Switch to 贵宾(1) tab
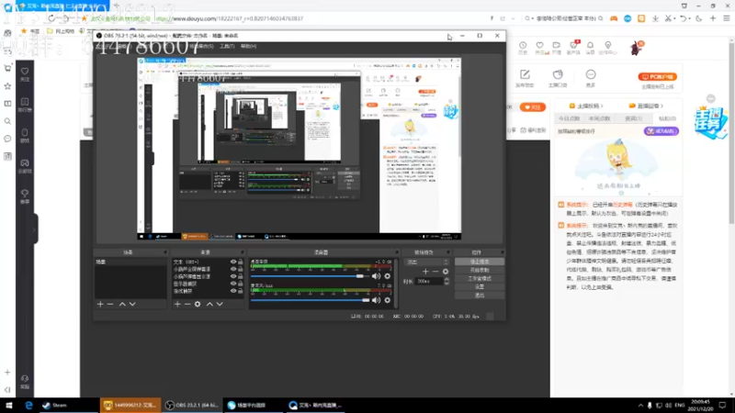Viewport: 735px width, 413px height. (x=633, y=119)
